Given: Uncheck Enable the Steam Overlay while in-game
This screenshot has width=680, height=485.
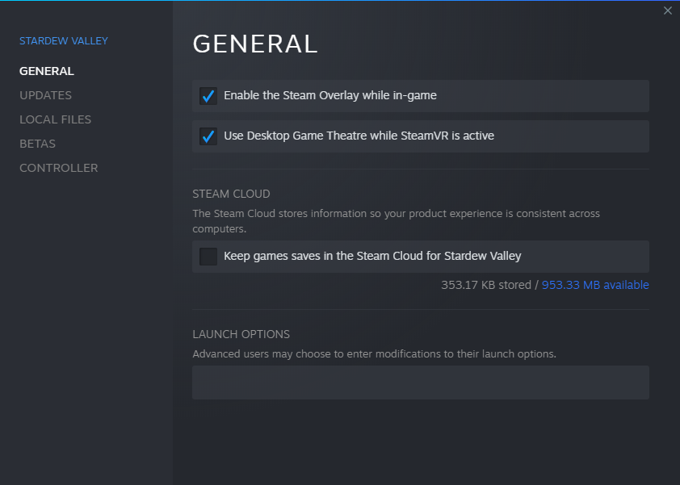Looking at the screenshot, I should [x=208, y=96].
